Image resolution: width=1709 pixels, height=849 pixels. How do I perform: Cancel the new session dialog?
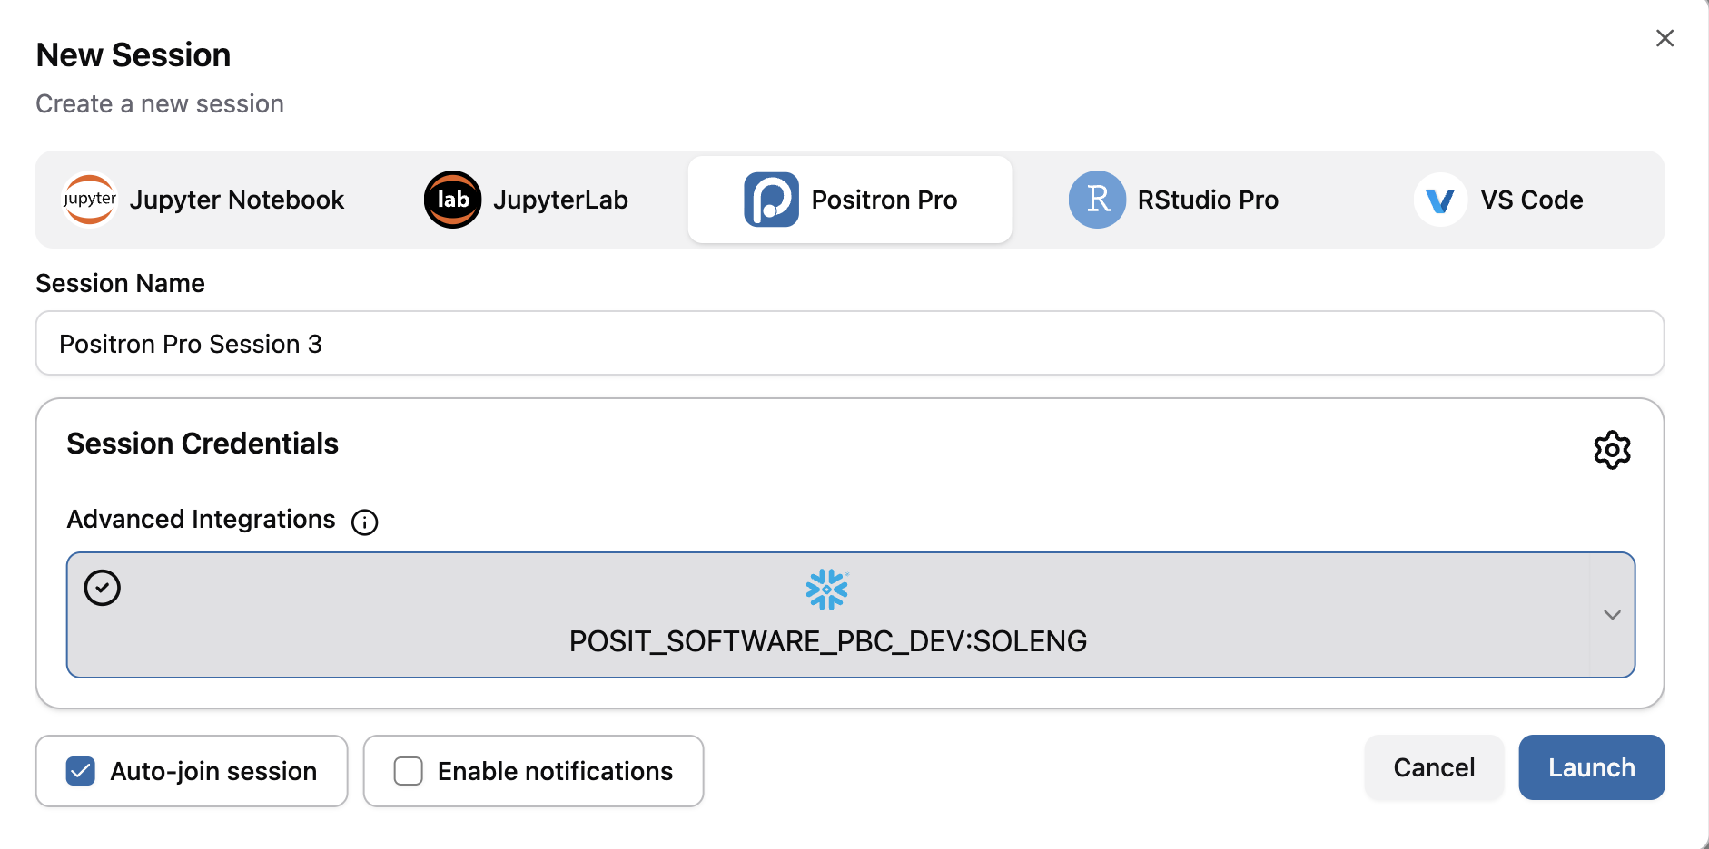point(1434,767)
